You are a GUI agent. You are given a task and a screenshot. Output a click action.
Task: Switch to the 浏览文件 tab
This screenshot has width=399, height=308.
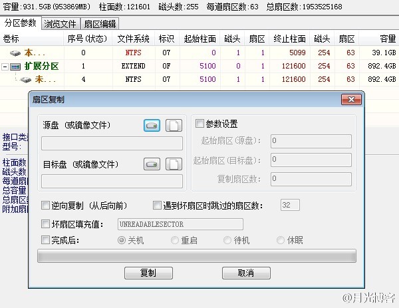point(61,23)
